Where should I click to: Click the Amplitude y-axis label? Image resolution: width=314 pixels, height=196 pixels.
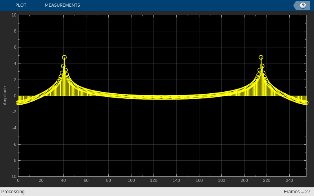(x=5, y=96)
